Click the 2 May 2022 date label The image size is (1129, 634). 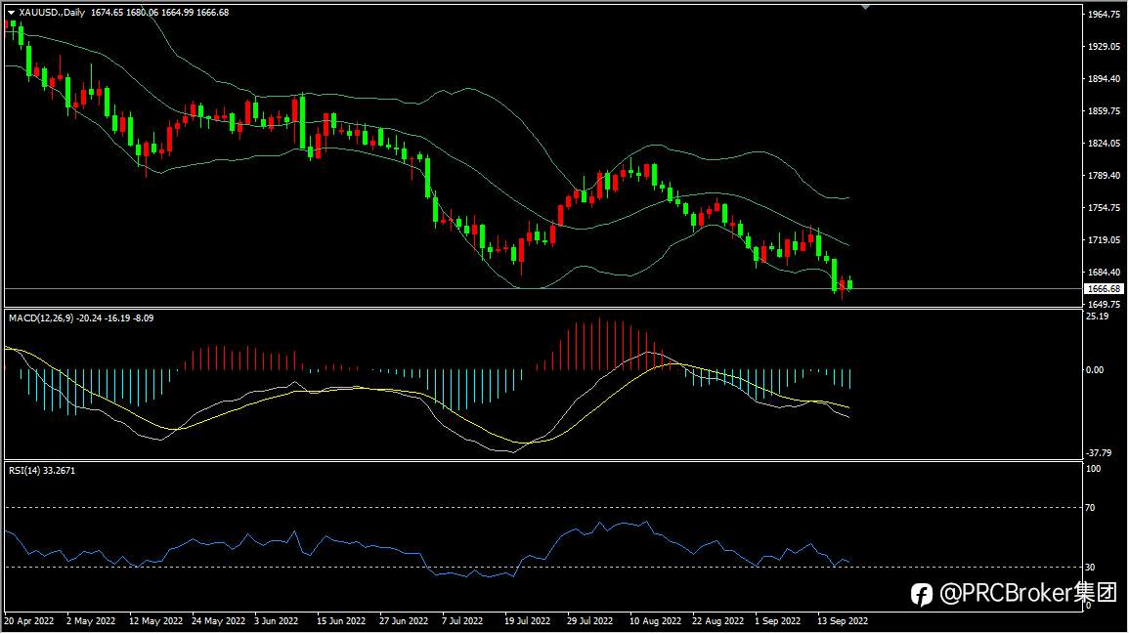(x=91, y=621)
